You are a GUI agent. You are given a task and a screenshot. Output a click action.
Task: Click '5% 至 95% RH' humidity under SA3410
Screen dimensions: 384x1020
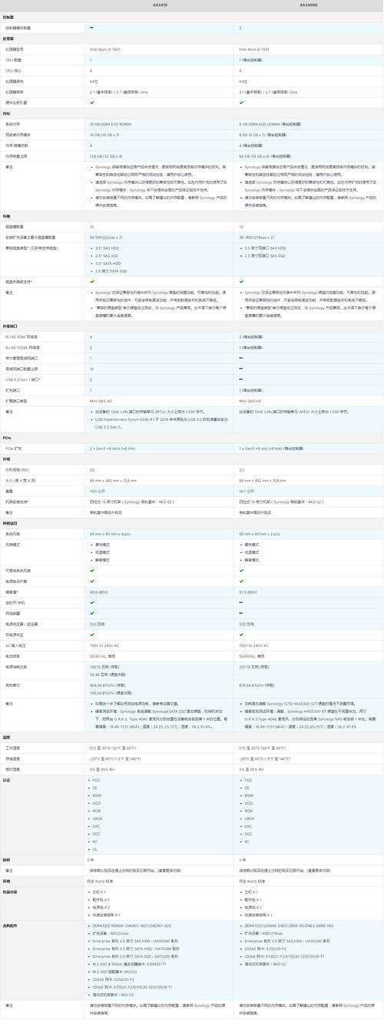(101, 768)
